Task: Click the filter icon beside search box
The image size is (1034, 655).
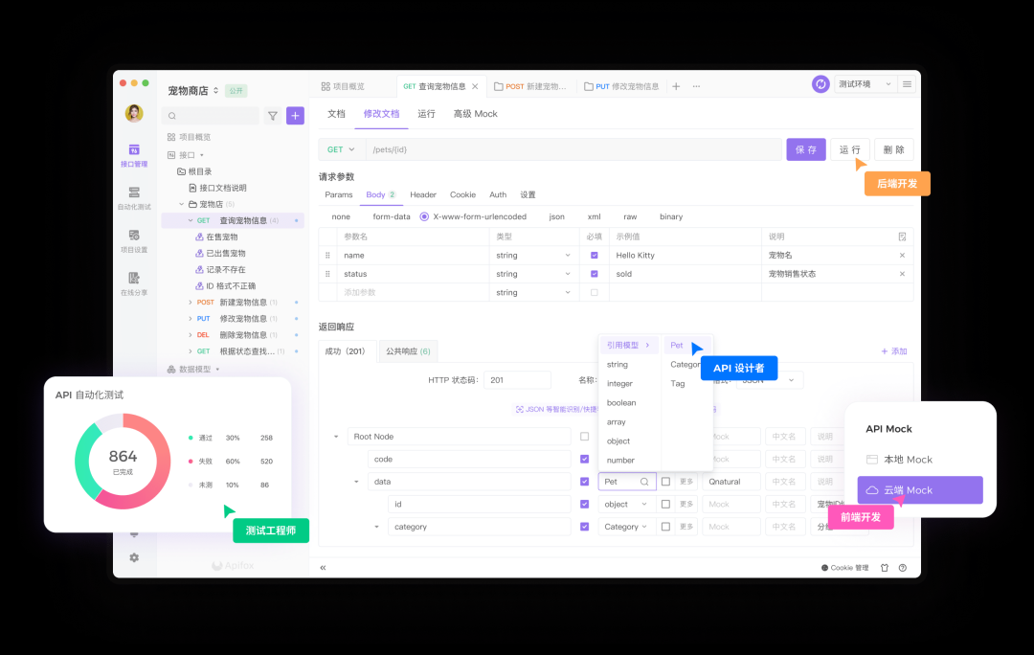Action: pyautogui.click(x=273, y=116)
